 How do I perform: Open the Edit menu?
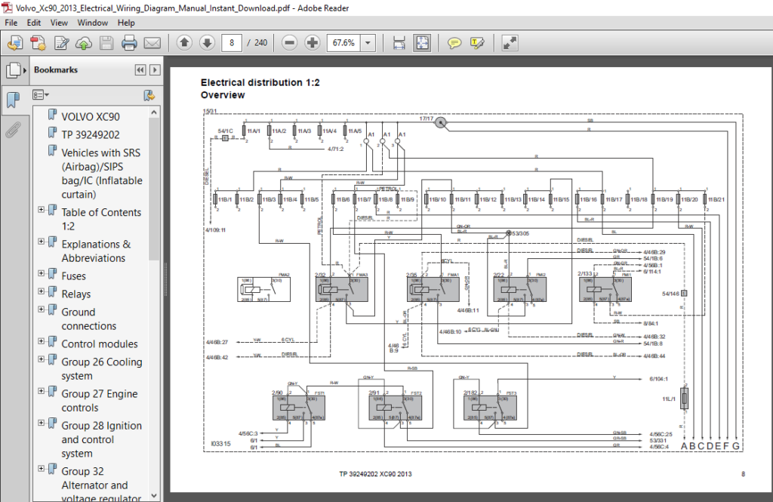[33, 23]
